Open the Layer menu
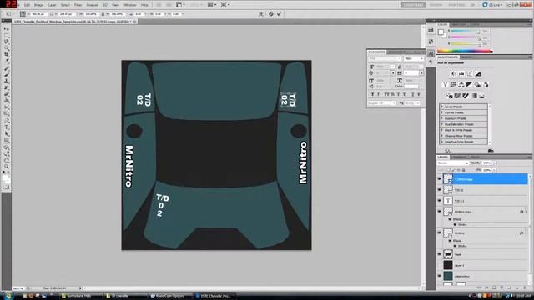Image resolution: width=534 pixels, height=300 pixels. pyautogui.click(x=52, y=5)
